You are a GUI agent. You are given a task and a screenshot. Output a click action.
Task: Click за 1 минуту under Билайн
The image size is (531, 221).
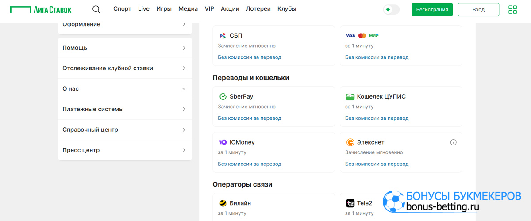232,213
